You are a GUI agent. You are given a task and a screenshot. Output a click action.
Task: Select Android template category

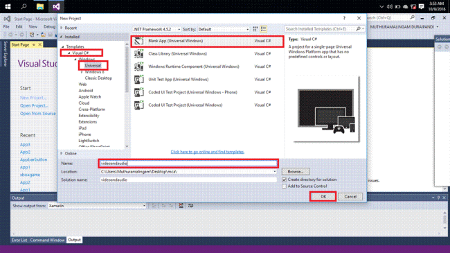point(86,91)
